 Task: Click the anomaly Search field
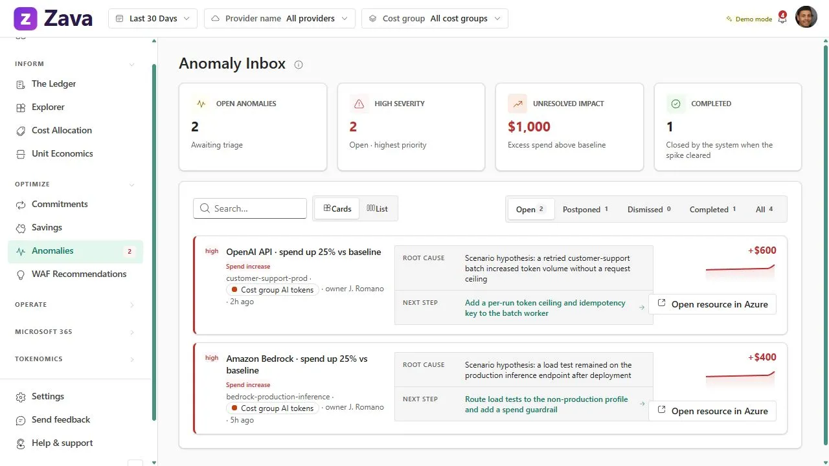click(250, 208)
